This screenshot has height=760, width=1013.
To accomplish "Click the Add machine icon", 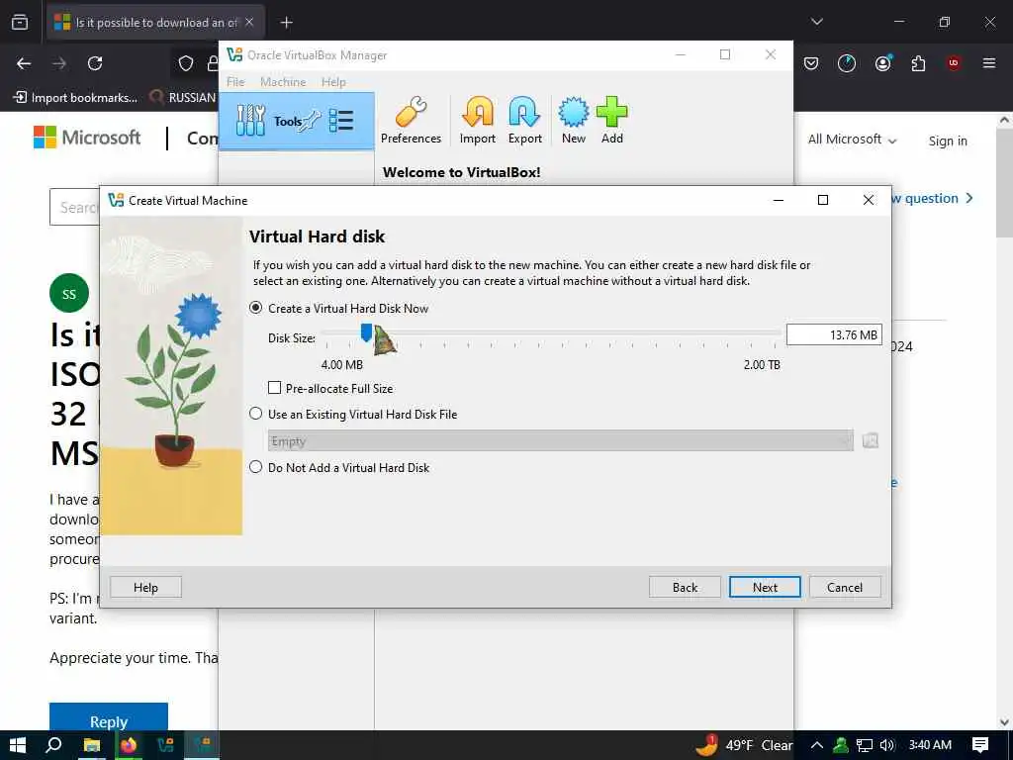I will [x=611, y=120].
